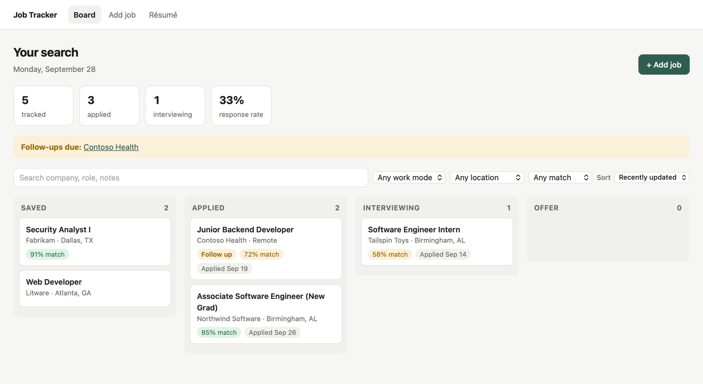
Task: Click the APPLIED column header
Action: pyautogui.click(x=208, y=208)
